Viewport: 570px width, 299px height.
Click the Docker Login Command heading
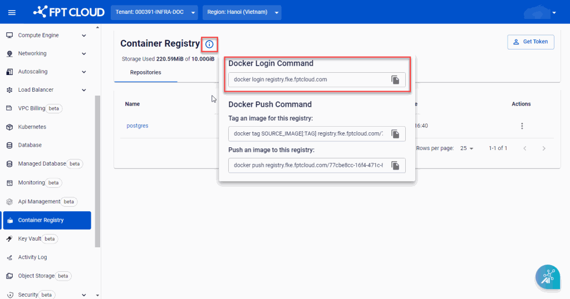click(x=271, y=63)
